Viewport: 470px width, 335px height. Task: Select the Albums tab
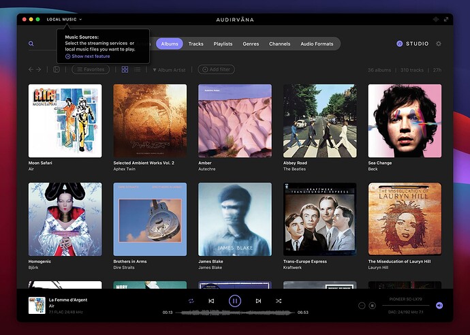[170, 44]
